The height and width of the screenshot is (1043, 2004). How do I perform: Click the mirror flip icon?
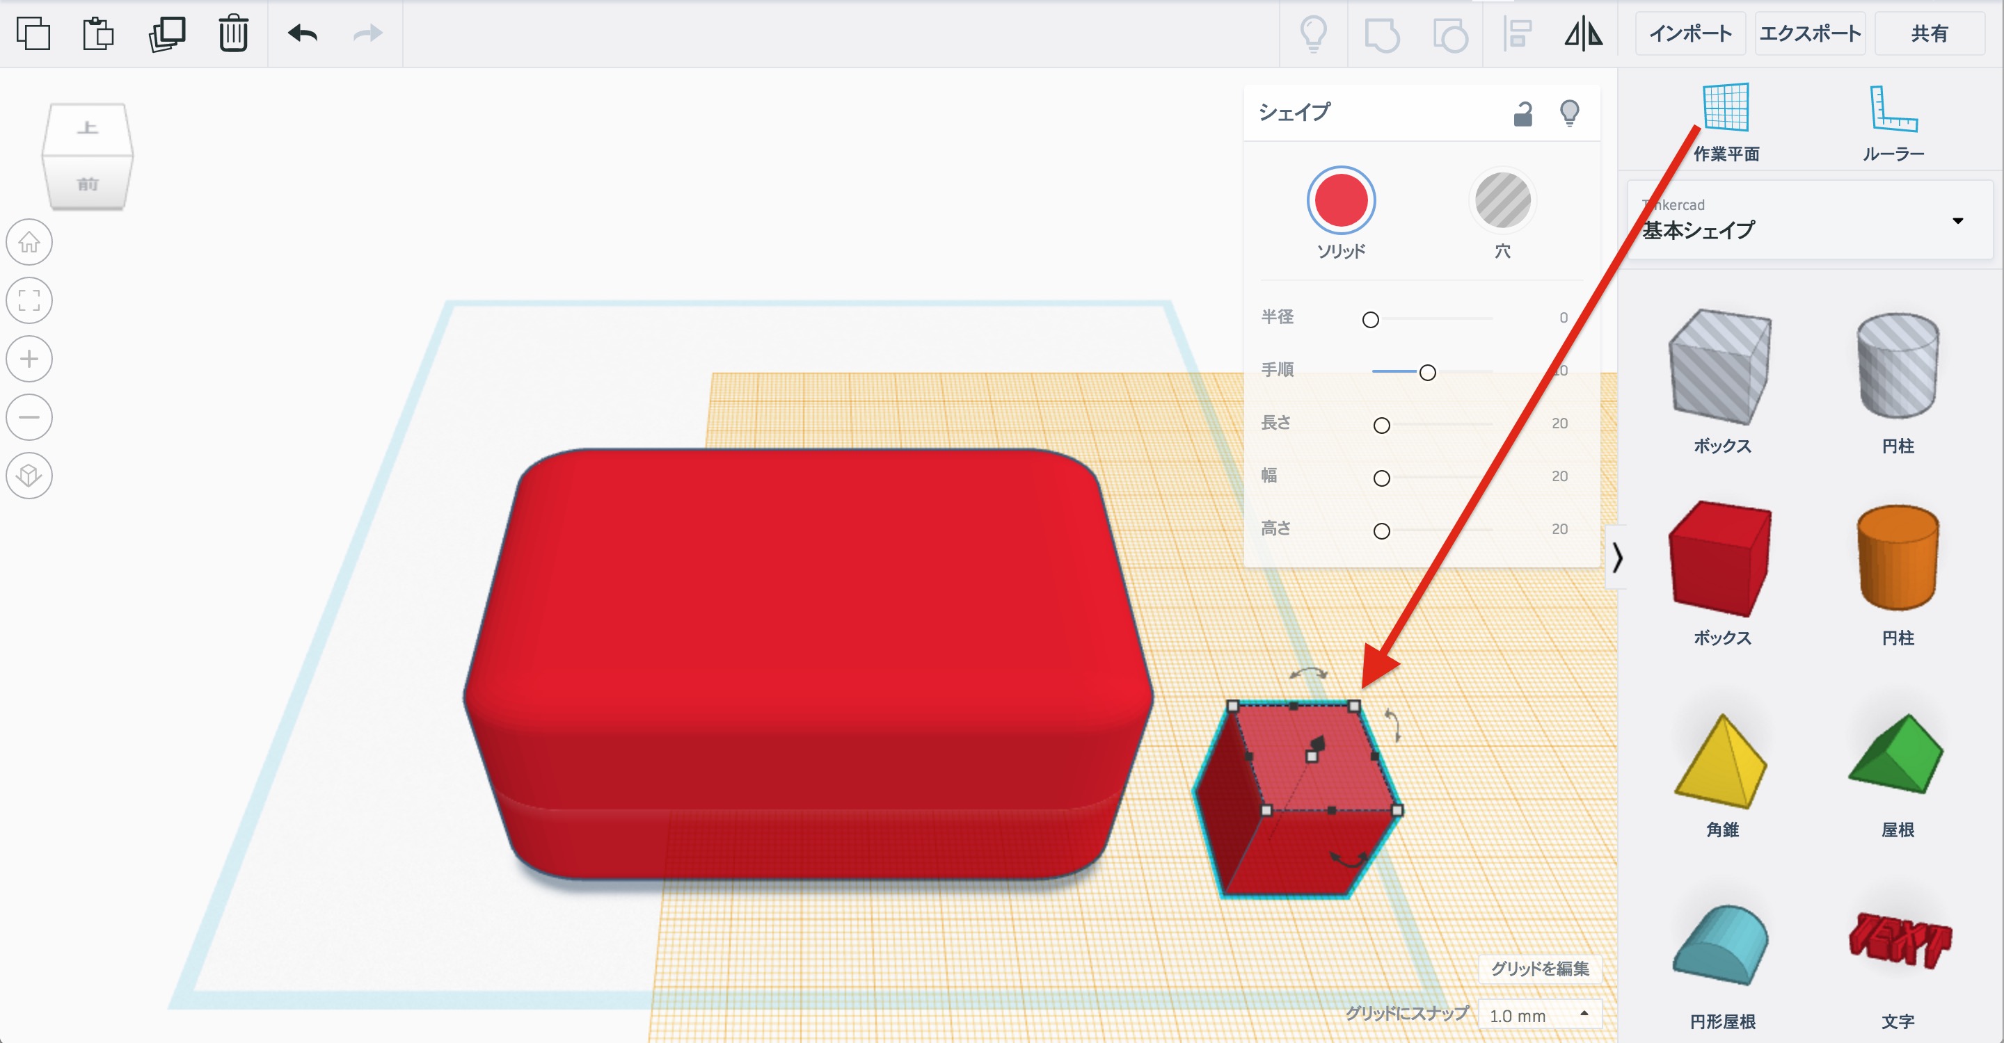[1583, 33]
